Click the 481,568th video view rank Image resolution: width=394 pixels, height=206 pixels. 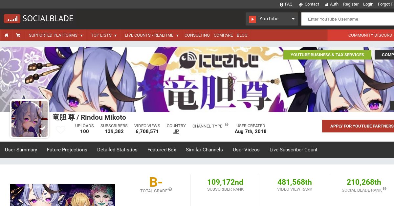coord(295,182)
